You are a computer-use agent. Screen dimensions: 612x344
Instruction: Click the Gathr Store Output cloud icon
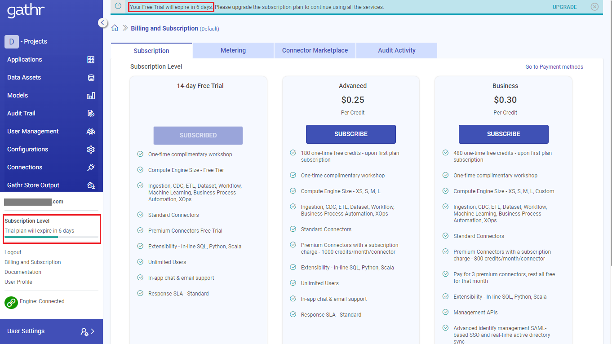[91, 185]
